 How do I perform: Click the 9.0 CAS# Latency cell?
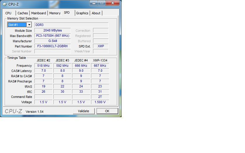[81, 71]
